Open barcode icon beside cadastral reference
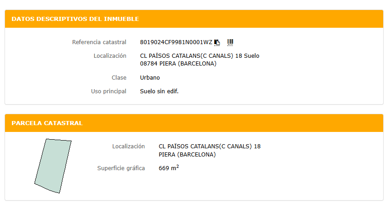Screen dimensions: 390x207 230,42
